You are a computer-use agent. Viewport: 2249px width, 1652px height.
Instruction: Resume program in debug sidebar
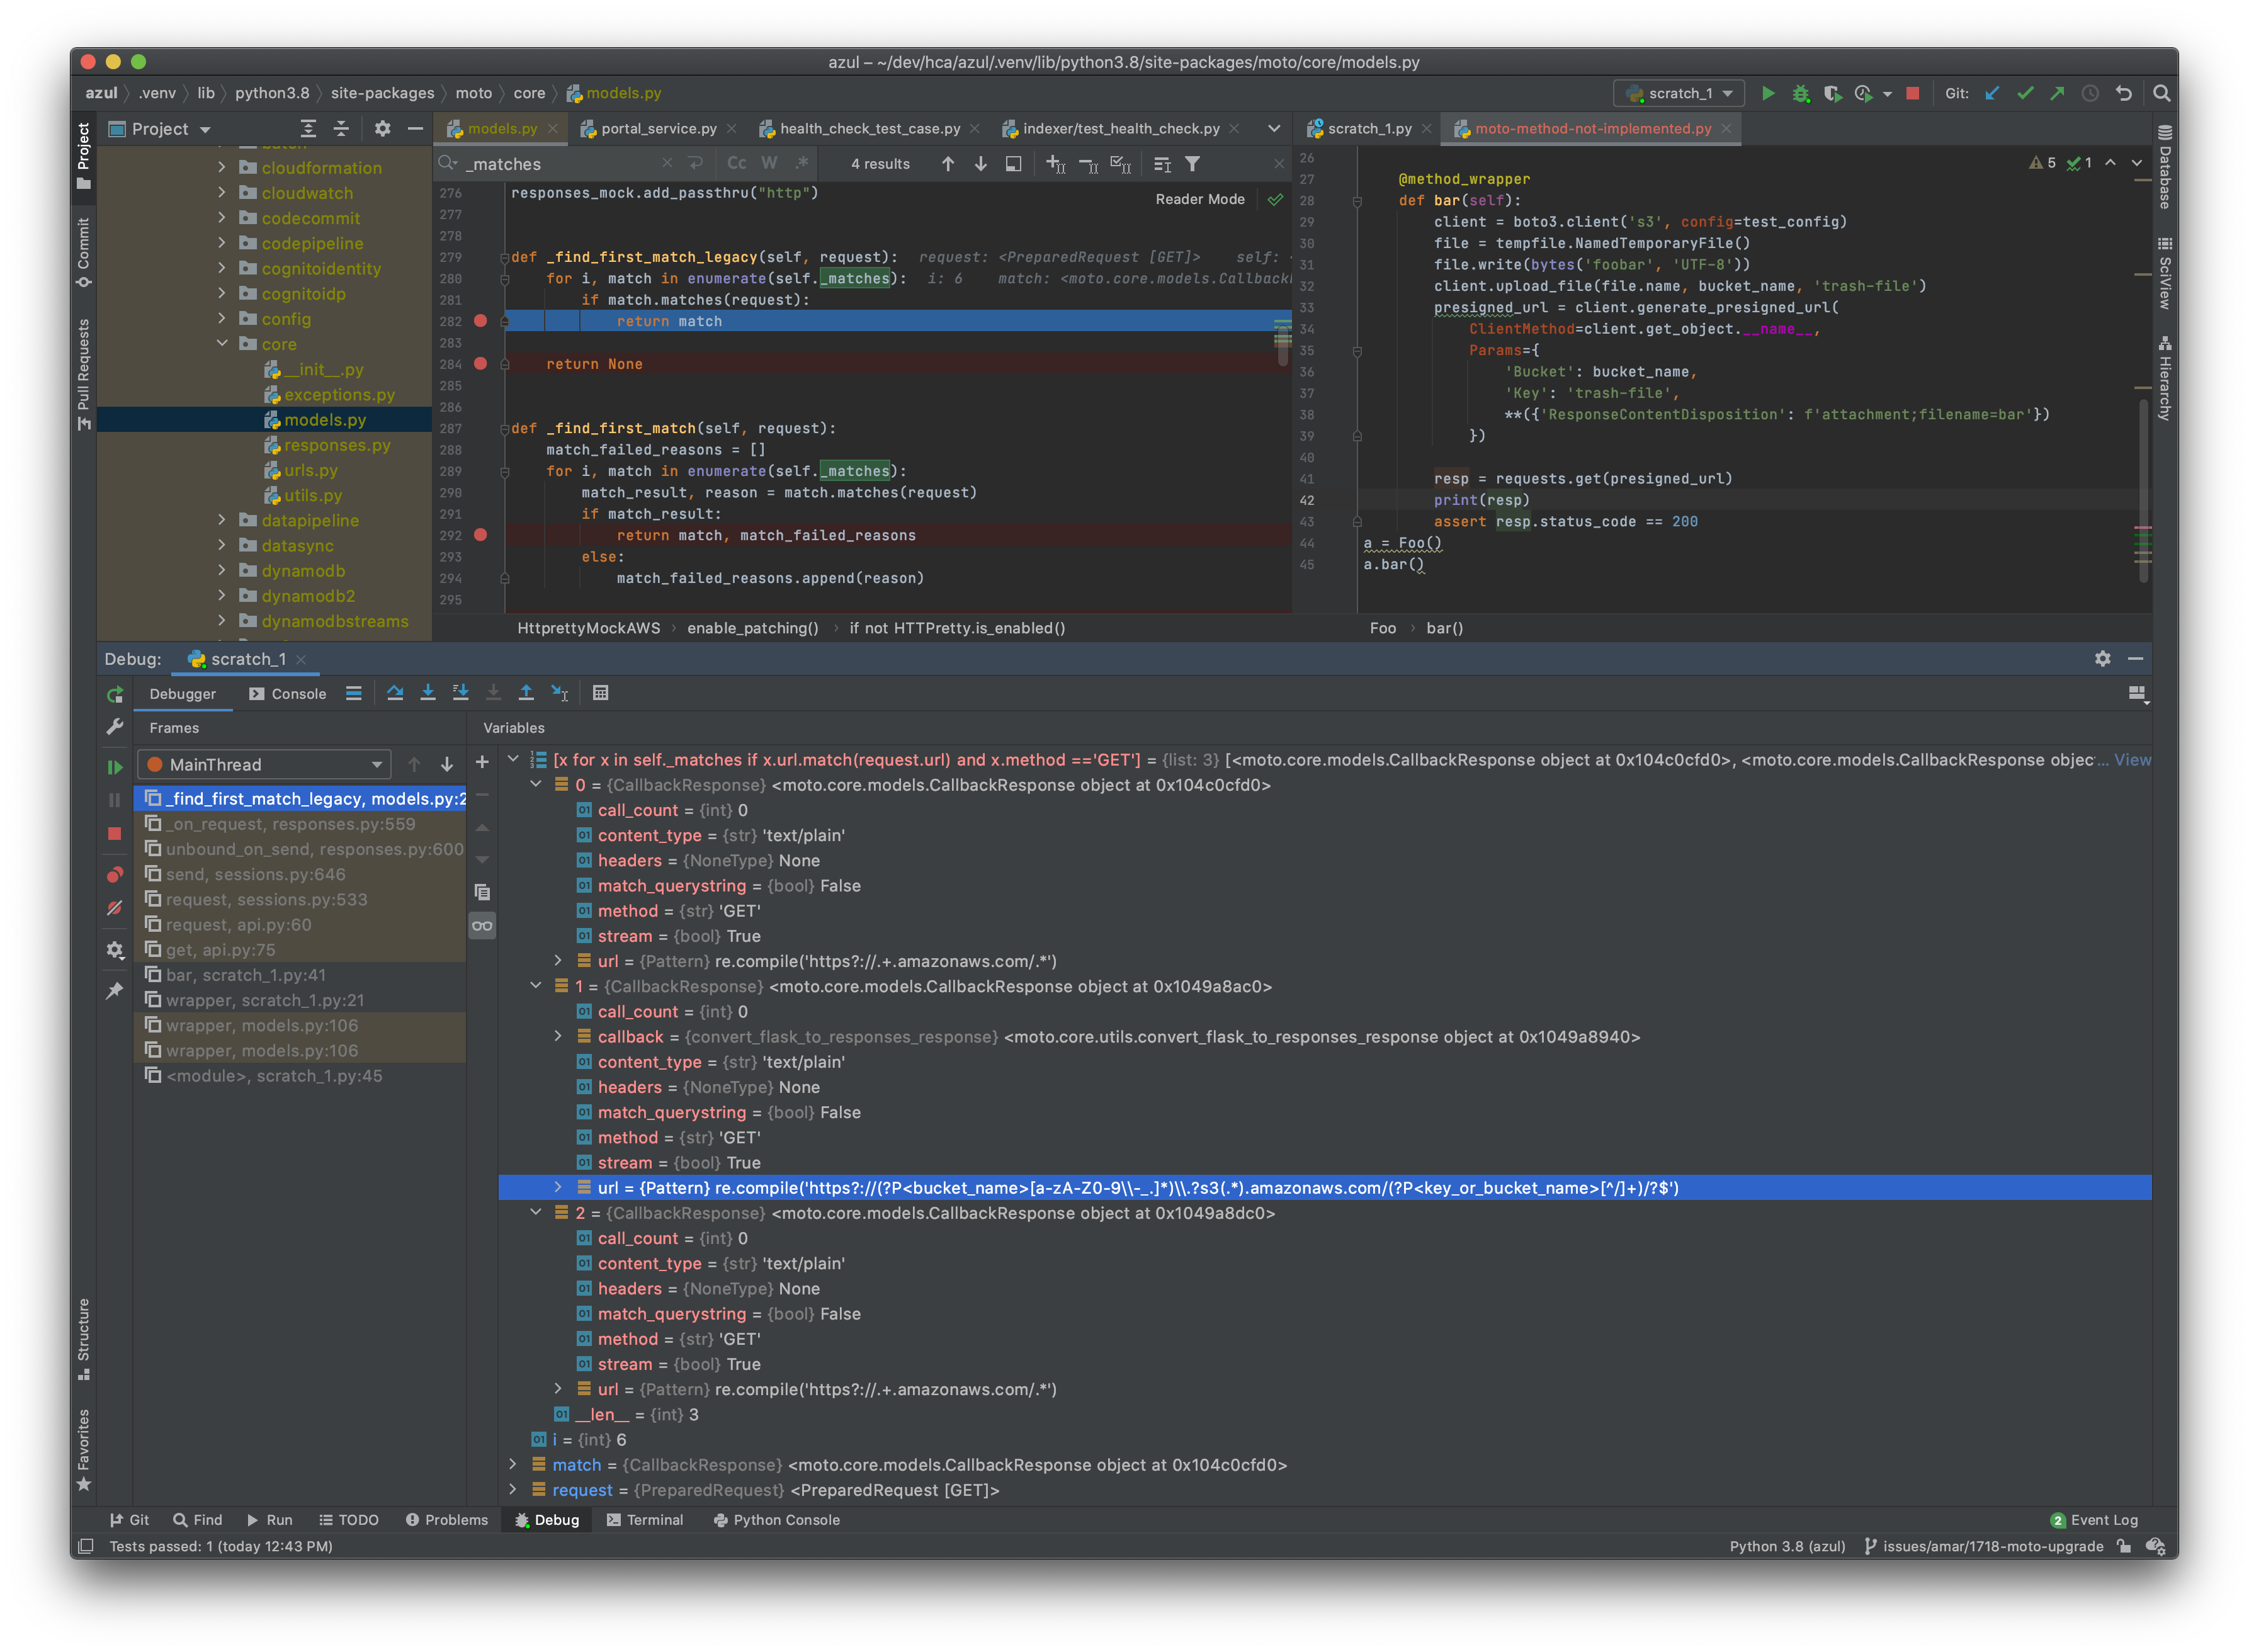(x=115, y=767)
